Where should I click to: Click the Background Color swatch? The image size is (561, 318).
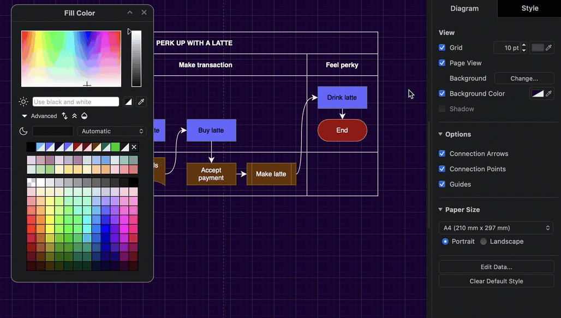[538, 93]
